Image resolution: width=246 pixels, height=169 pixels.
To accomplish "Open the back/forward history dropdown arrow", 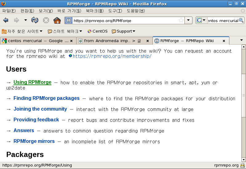I will coord(26,20).
